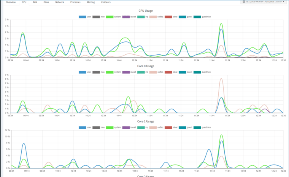Toggle guestnice series in Core 1 legend
This screenshot has height=177, width=289.
tap(202, 128)
